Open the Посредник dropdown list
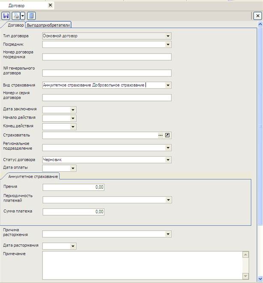Image resolution: width=263 pixels, height=283 pixels. click(x=168, y=44)
